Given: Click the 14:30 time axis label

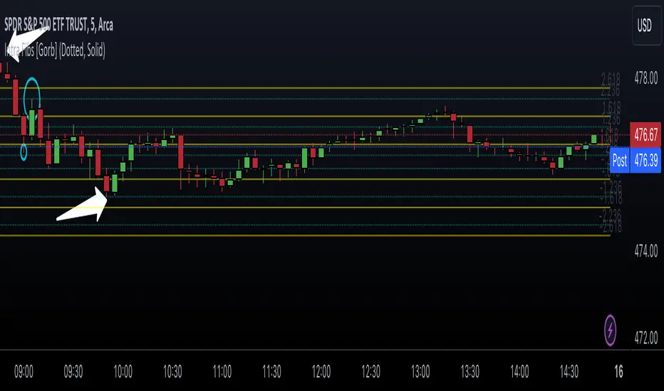Looking at the screenshot, I should coord(569,372).
